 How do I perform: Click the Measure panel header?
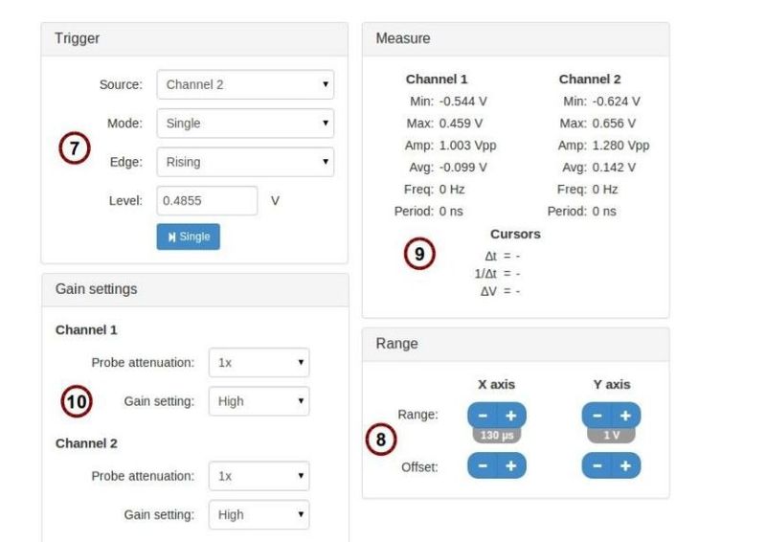click(515, 39)
